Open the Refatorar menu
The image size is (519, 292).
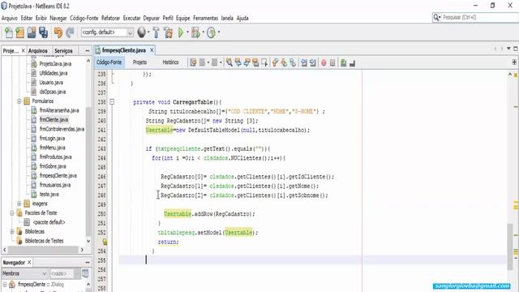[110, 18]
